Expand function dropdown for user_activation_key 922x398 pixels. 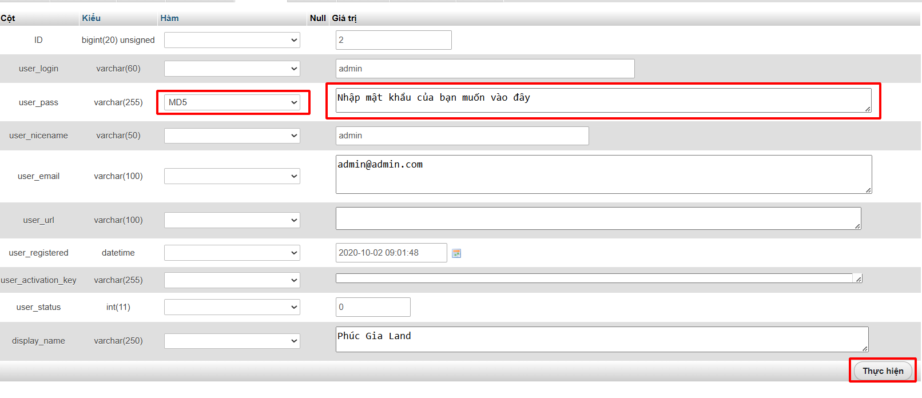coord(232,280)
